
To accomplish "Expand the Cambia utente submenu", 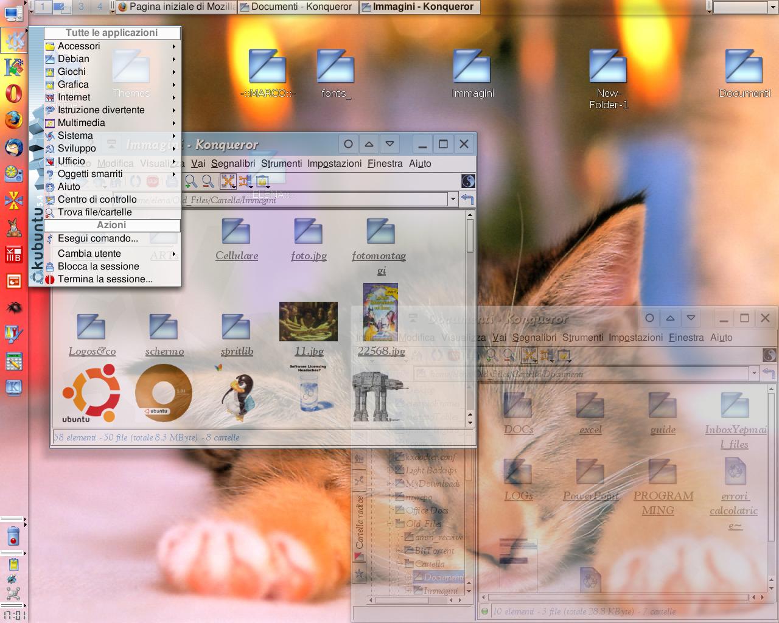I will 112,254.
